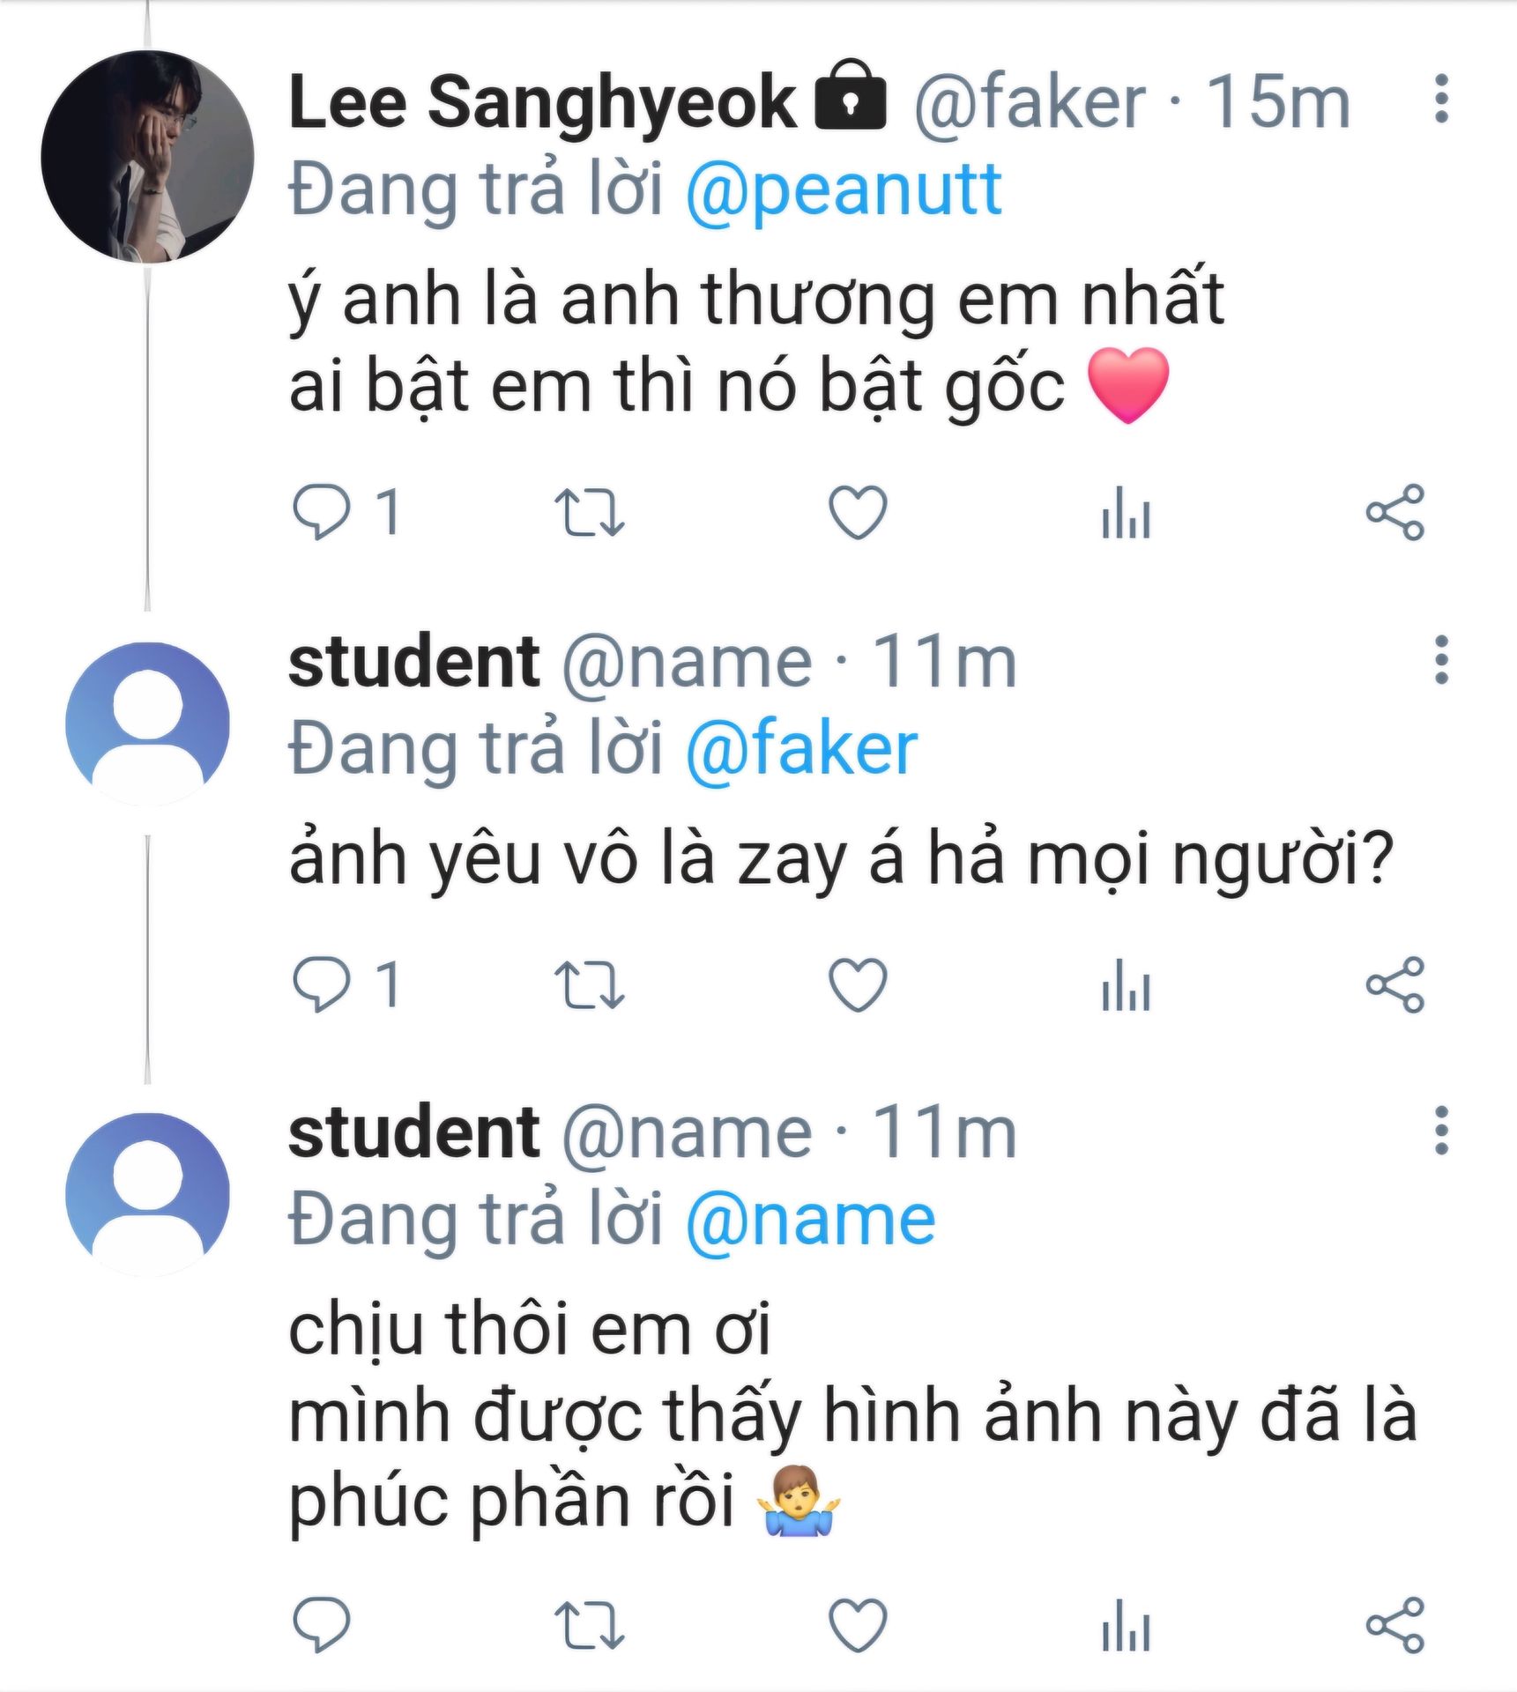Reply to the "chịu thôi em ơi" tweet
Image resolution: width=1517 pixels, height=1692 pixels.
click(x=321, y=1623)
